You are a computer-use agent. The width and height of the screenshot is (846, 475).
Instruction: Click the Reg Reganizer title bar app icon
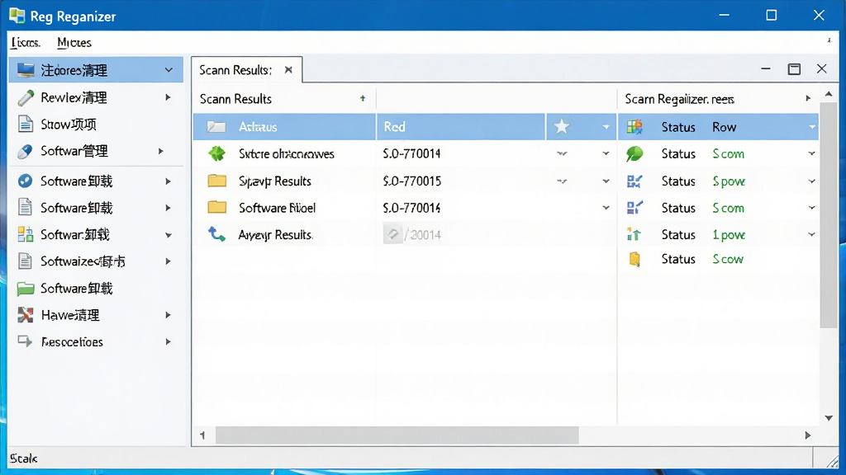[x=17, y=16]
